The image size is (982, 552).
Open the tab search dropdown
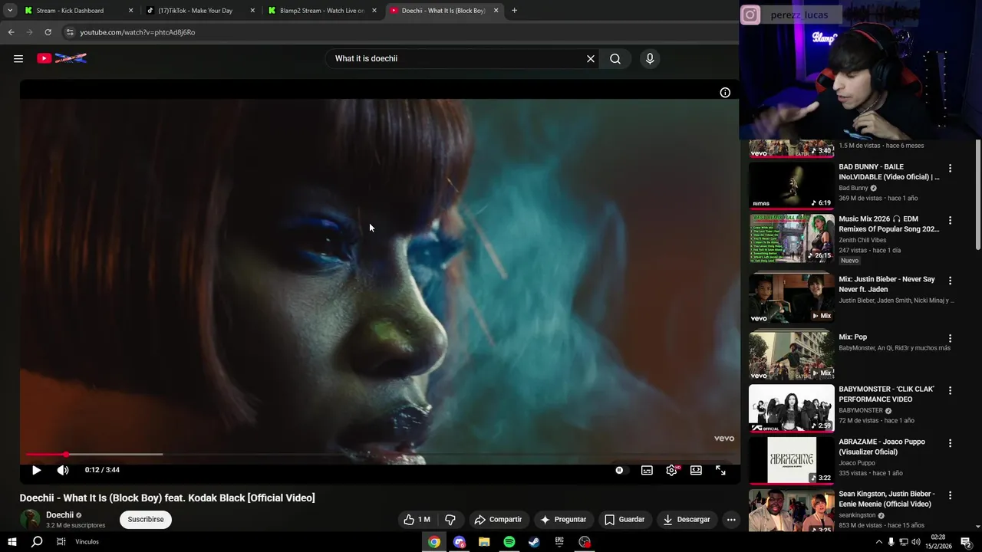(x=10, y=11)
